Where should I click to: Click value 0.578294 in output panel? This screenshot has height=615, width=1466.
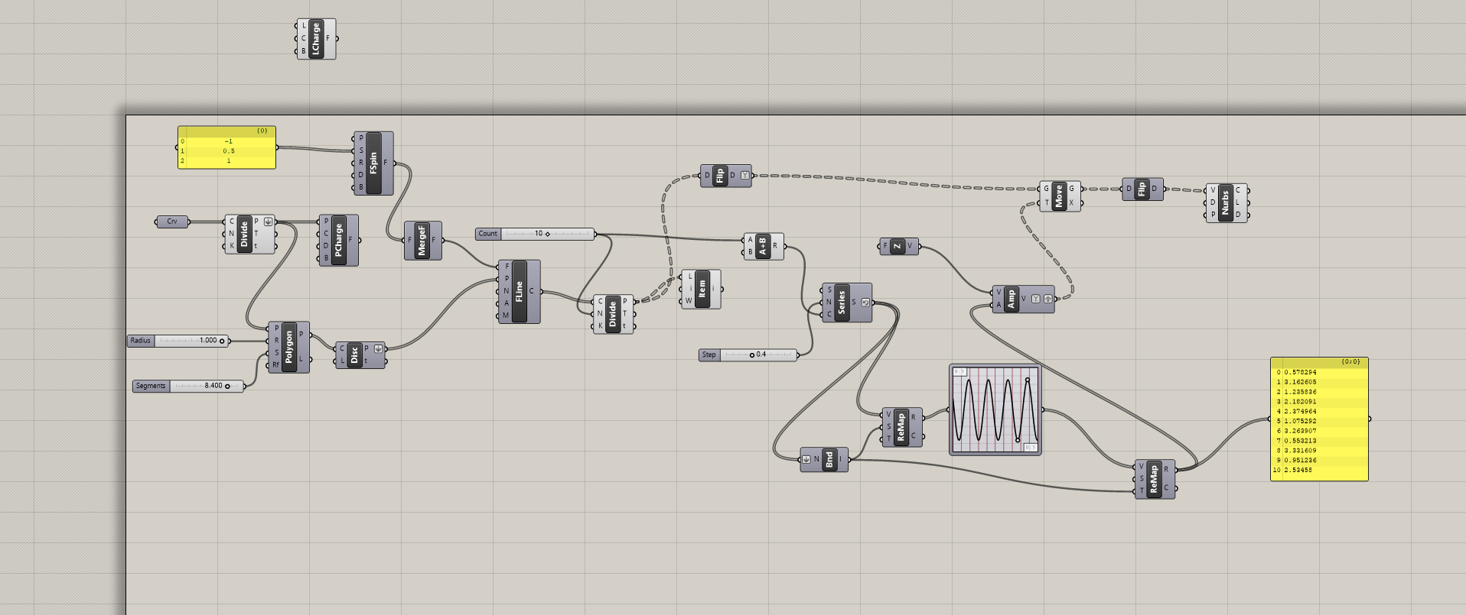[1300, 372]
